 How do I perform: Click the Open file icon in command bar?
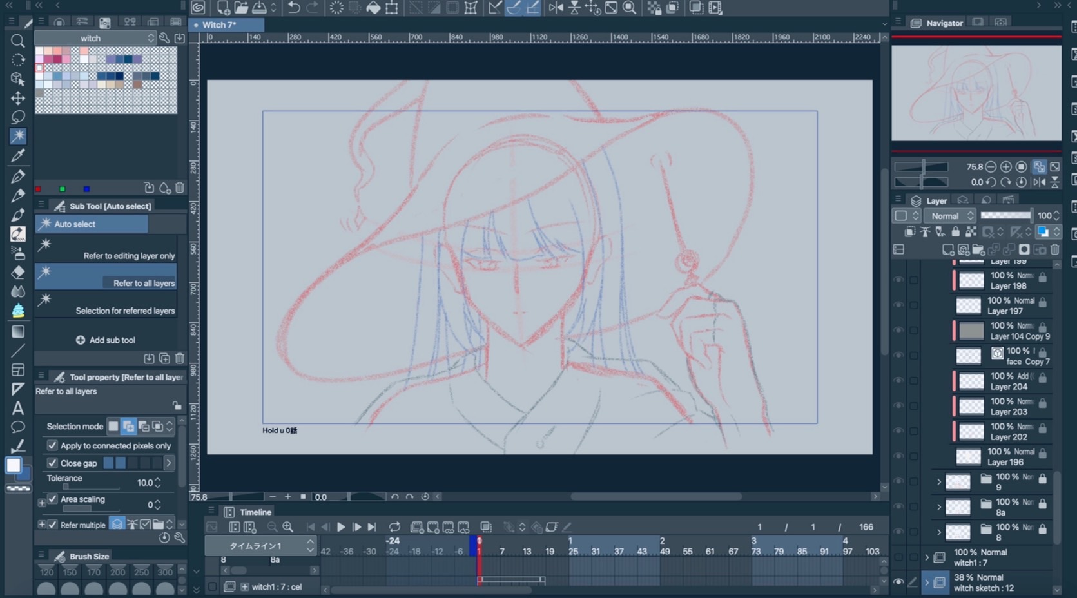tap(241, 8)
